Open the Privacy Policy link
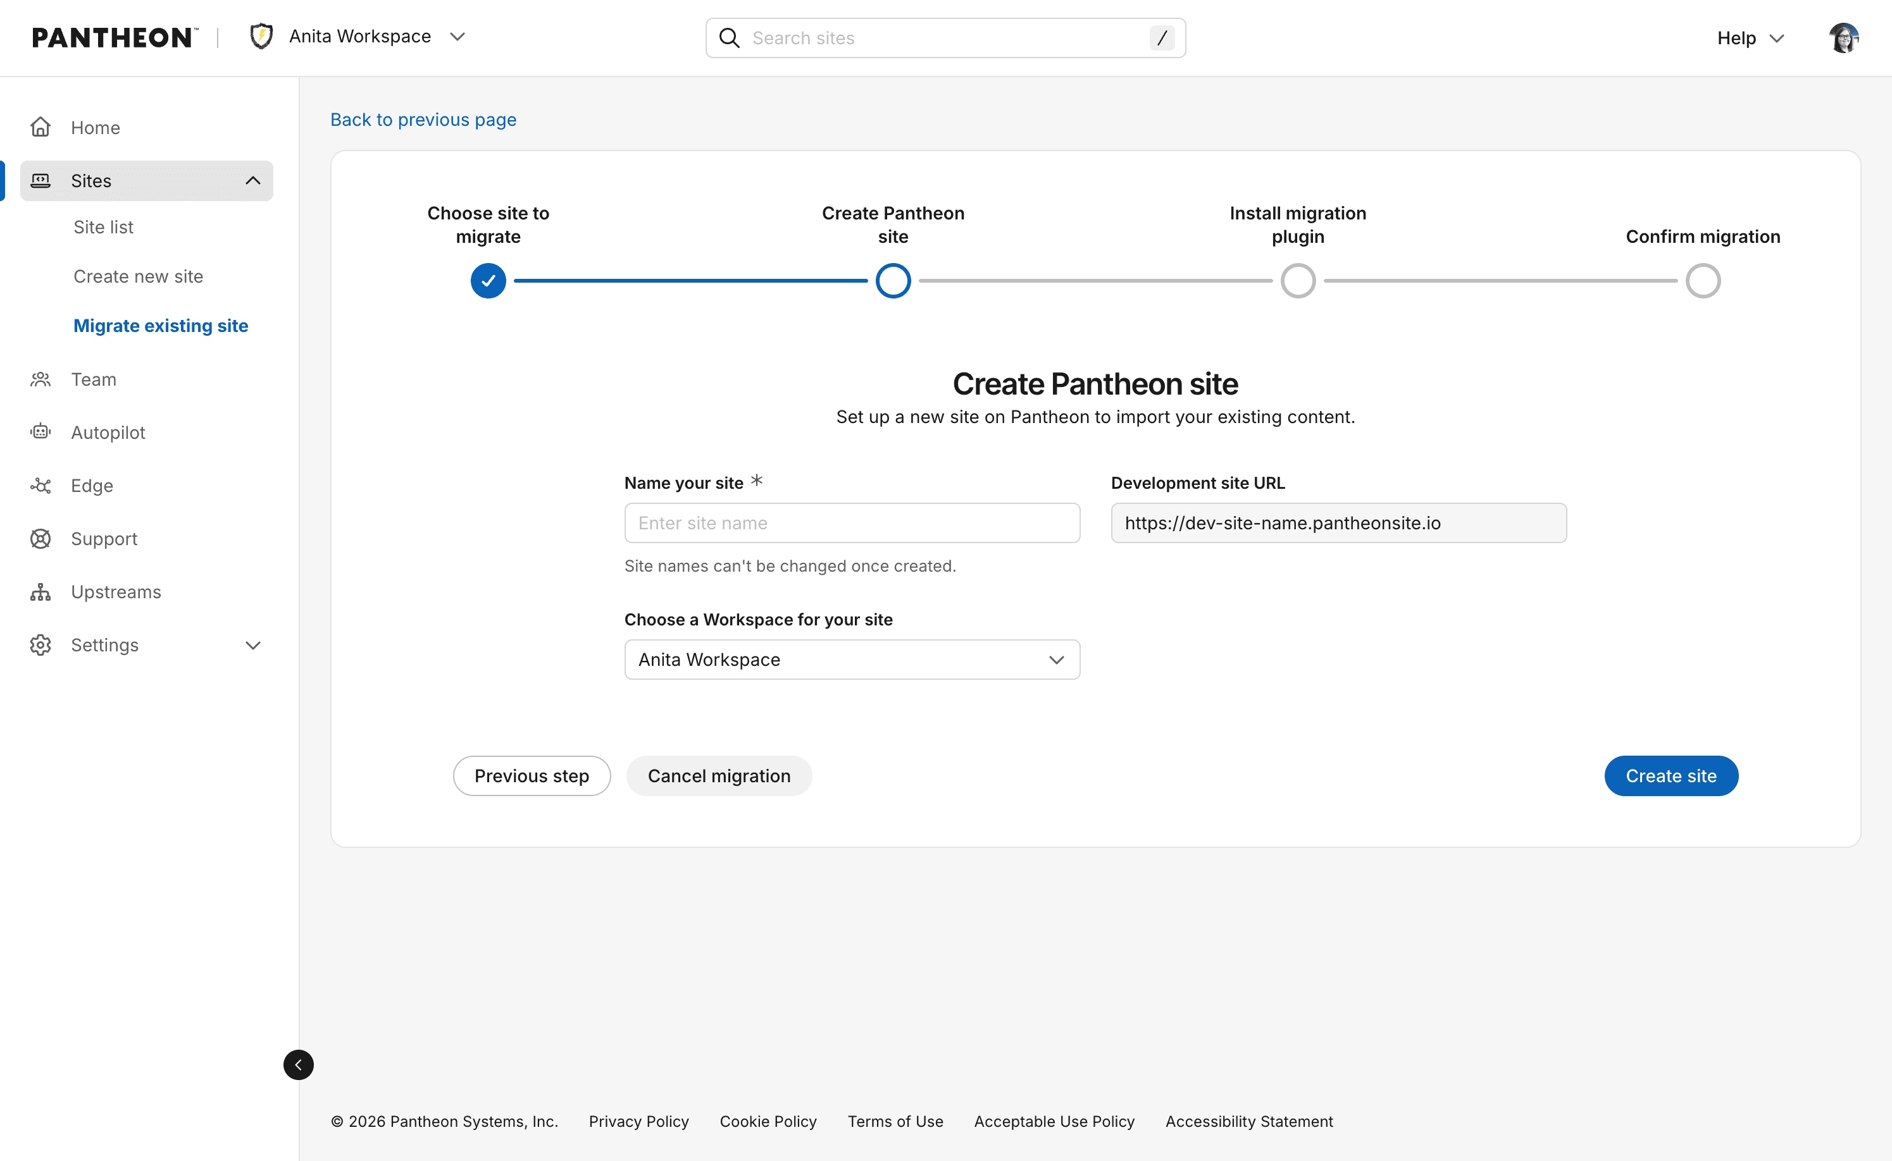This screenshot has width=1892, height=1161. click(638, 1121)
